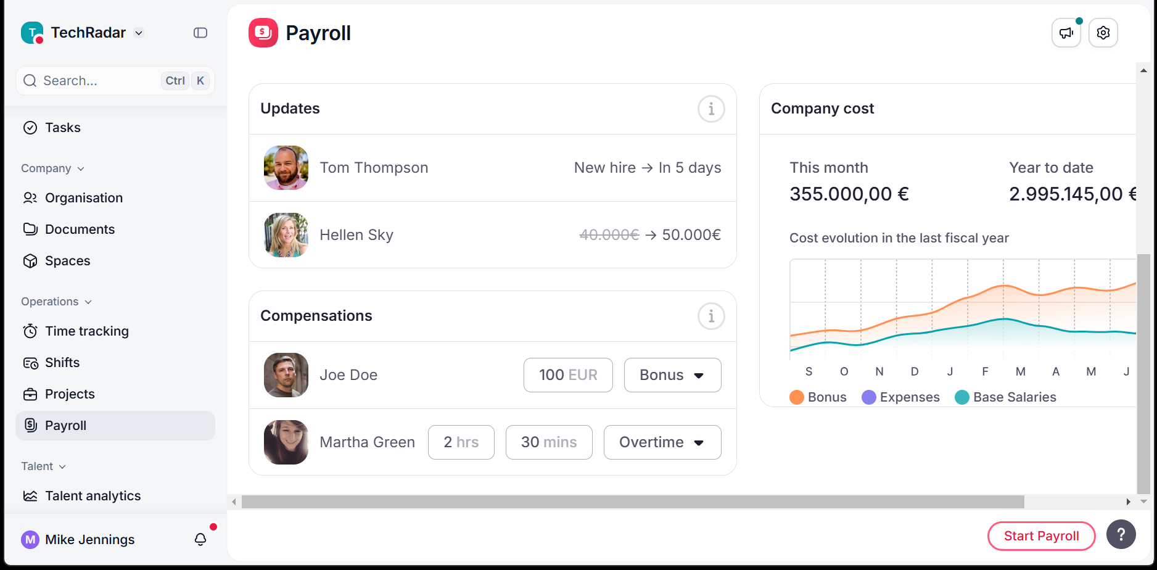Toggle Base Salaries legend swatch
This screenshot has height=570, width=1157.
(x=962, y=397)
